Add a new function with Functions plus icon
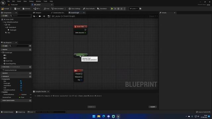The image size is (212, 119). (30, 67)
